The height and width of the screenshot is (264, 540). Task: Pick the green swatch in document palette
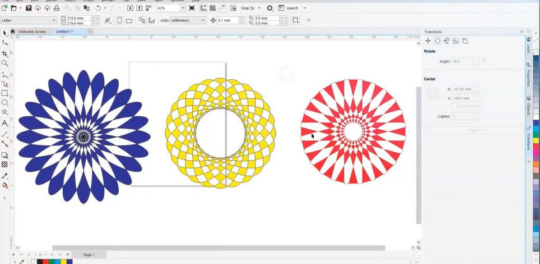coord(51,262)
